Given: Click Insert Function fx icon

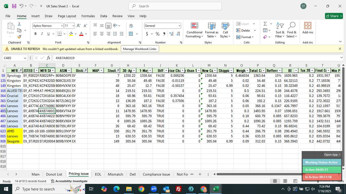Looking at the screenshot, I should click(x=48, y=58).
